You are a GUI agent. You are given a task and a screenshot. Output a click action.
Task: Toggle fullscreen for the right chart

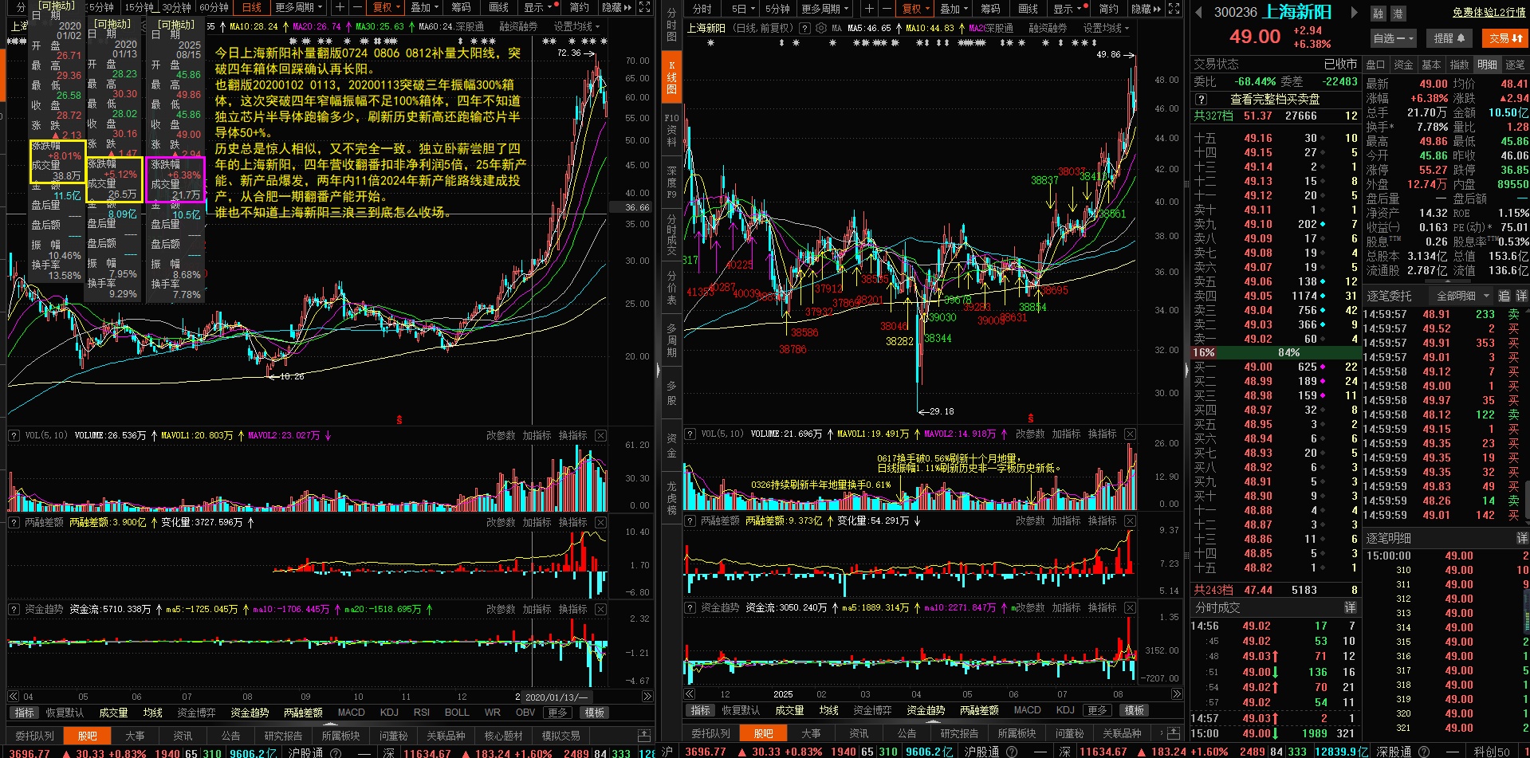point(1174,8)
